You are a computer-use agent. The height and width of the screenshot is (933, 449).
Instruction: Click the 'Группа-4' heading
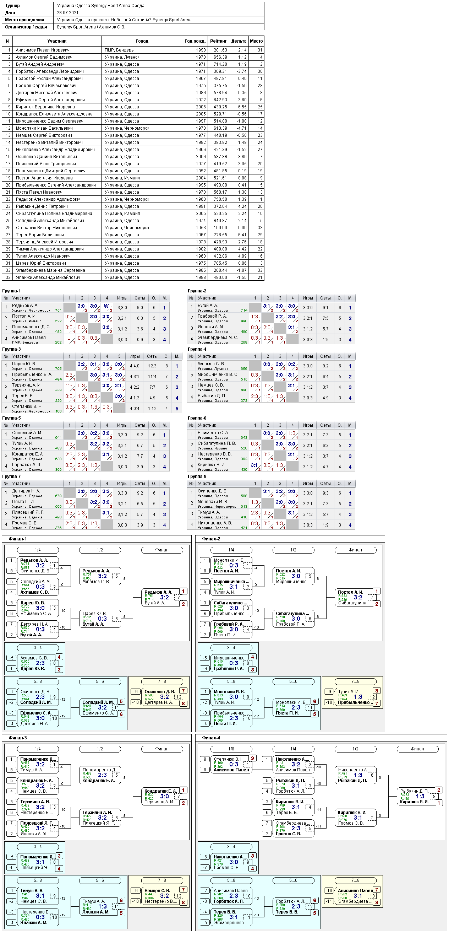click(x=197, y=349)
